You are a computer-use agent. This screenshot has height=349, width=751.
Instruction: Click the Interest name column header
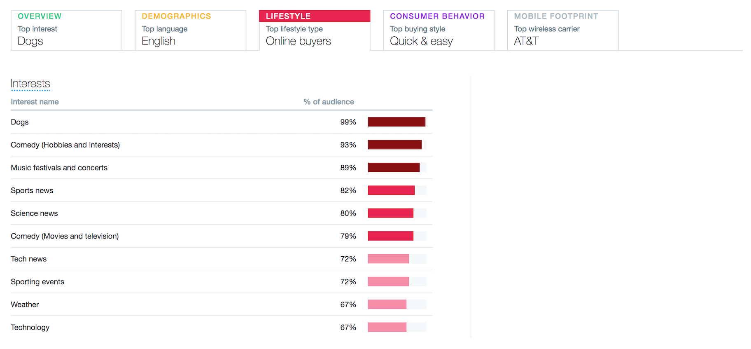point(35,102)
